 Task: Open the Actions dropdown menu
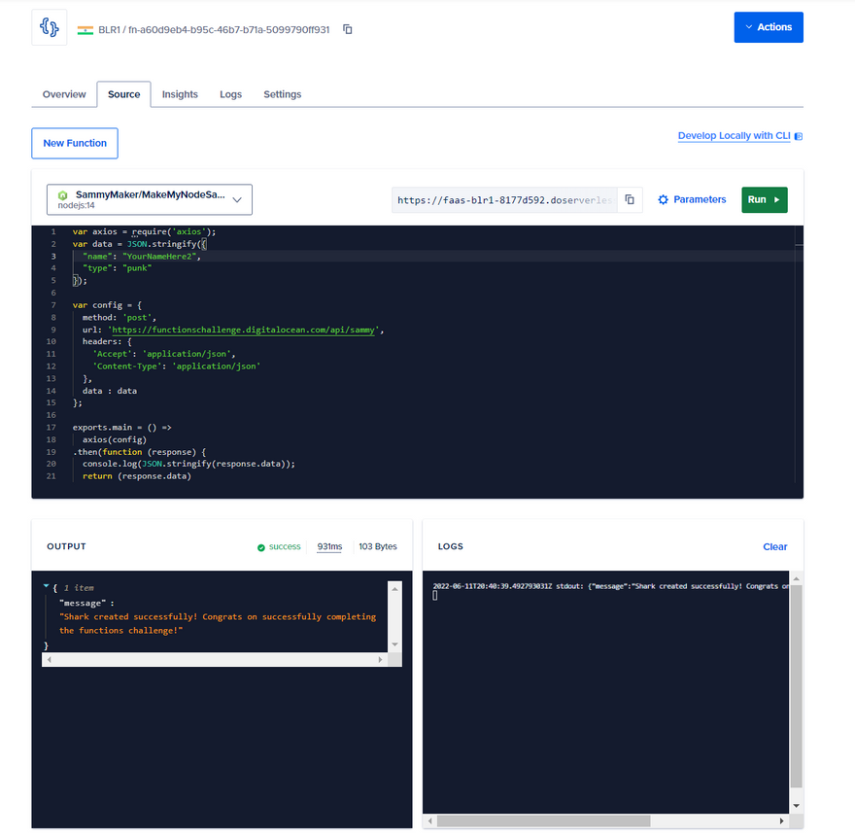(769, 27)
